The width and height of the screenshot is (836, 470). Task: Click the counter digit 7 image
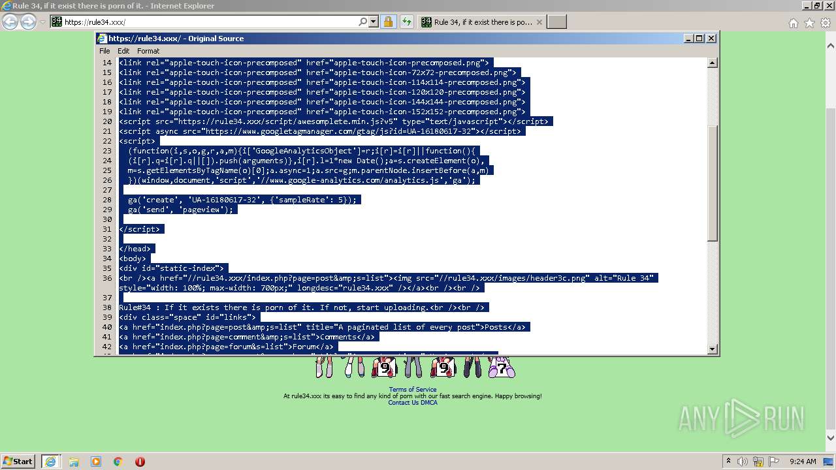click(x=501, y=368)
